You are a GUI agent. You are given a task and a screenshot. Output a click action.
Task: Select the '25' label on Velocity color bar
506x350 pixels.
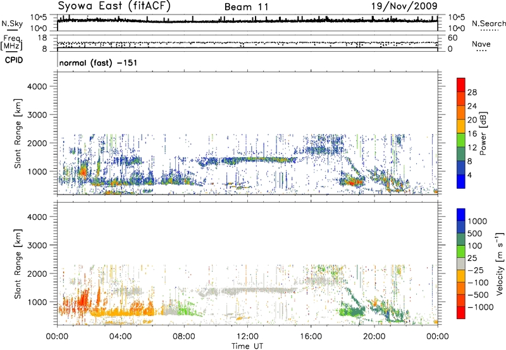tap(472, 258)
